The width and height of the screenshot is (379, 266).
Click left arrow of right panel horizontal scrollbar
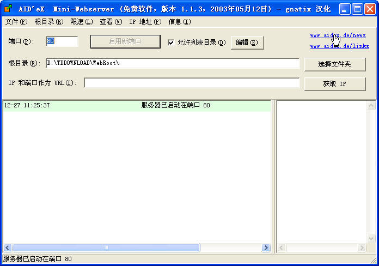pyautogui.click(x=282, y=248)
